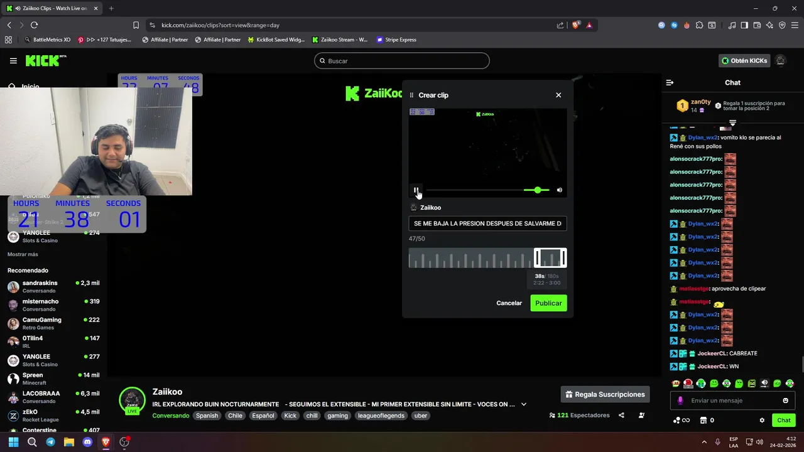Image resolution: width=804 pixels, height=452 pixels.
Task: Click the clip title input field
Action: coord(487,223)
